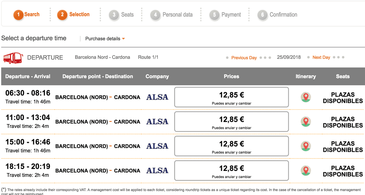This screenshot has height=195, width=365.
Task: Click ALSA logo on the 18:15 row
Action: pos(157,170)
